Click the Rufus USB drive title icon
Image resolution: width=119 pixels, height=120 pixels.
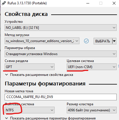4,3
